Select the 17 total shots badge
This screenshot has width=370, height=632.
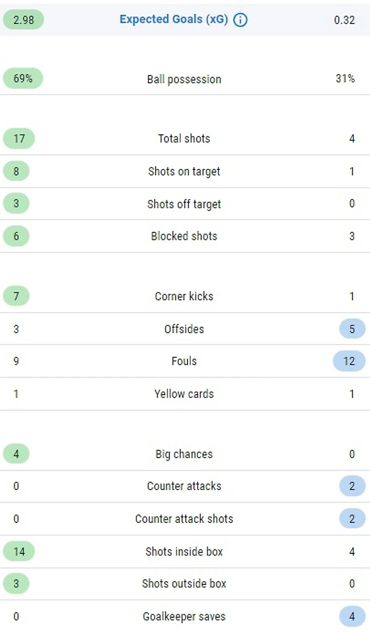(x=19, y=138)
